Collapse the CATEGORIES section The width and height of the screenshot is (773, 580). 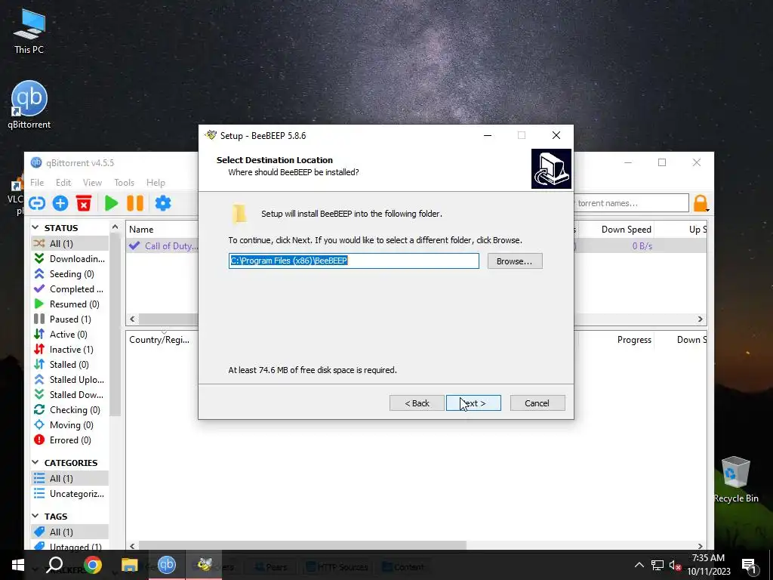click(x=35, y=463)
